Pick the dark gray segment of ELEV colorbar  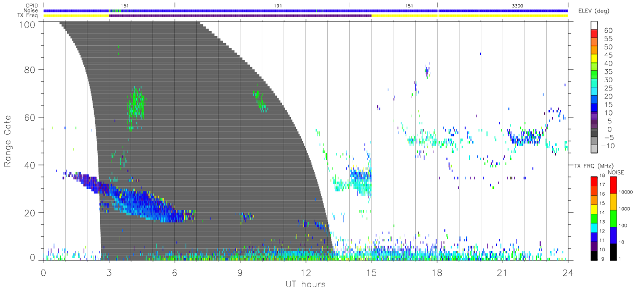(595, 133)
